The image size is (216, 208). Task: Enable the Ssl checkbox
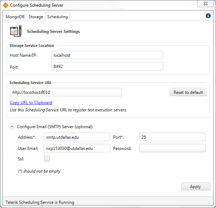pos(47,159)
